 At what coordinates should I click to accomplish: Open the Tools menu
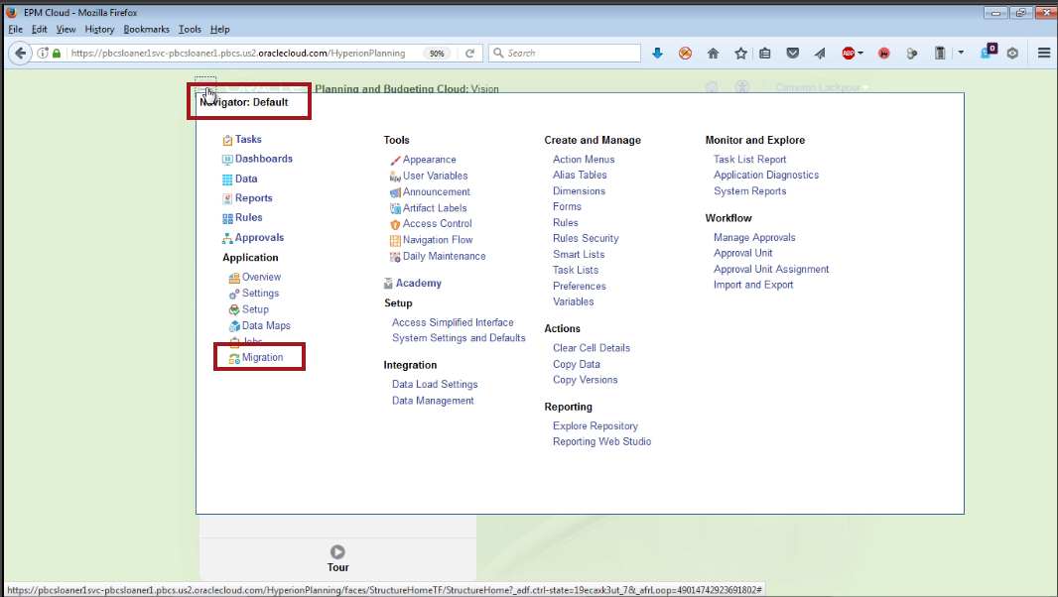point(190,30)
